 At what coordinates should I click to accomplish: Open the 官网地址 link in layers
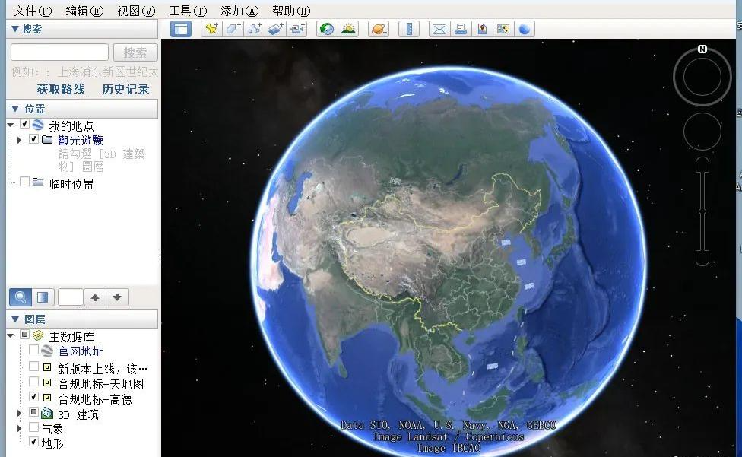pos(80,351)
